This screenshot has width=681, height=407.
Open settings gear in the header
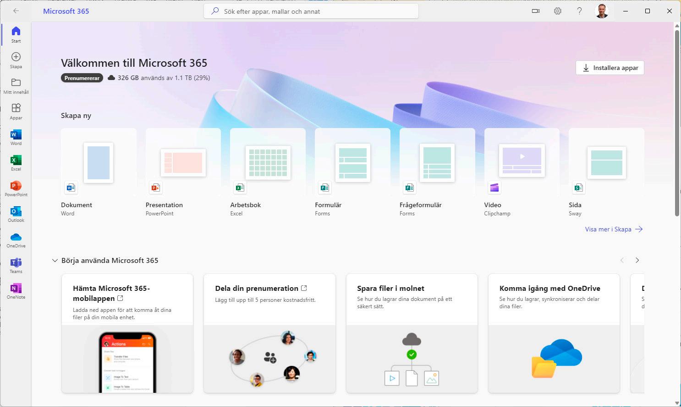pos(557,11)
